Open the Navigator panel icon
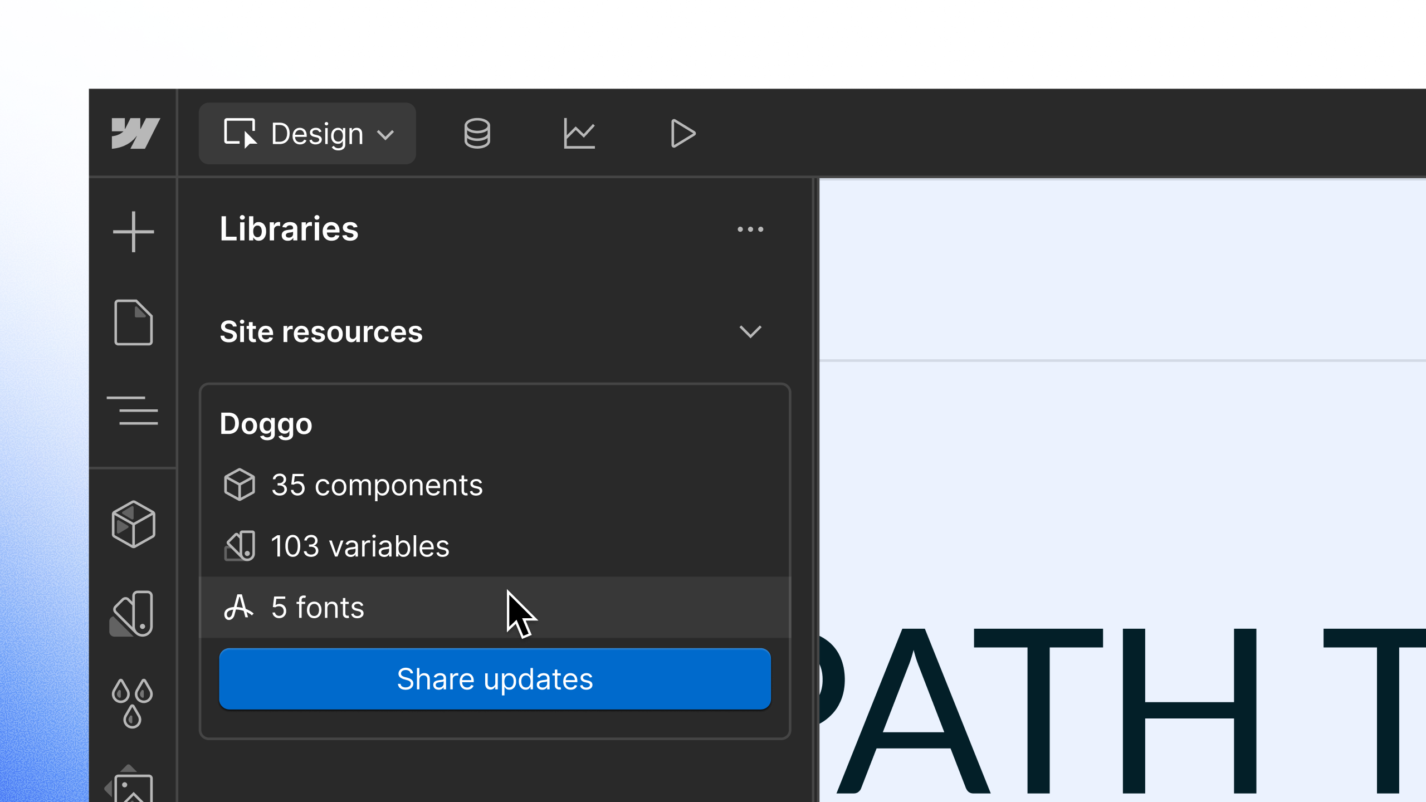The image size is (1426, 802). coord(133,411)
